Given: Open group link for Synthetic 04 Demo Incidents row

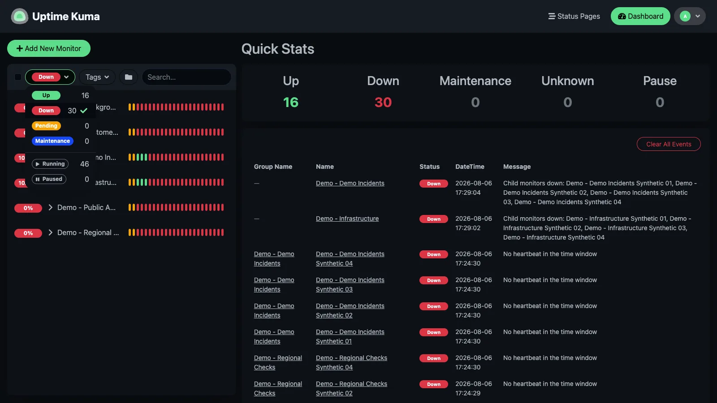Looking at the screenshot, I should tap(274, 259).
